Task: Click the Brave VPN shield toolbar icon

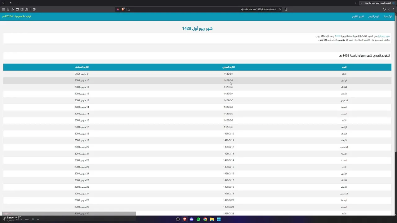Action: tap(8, 9)
